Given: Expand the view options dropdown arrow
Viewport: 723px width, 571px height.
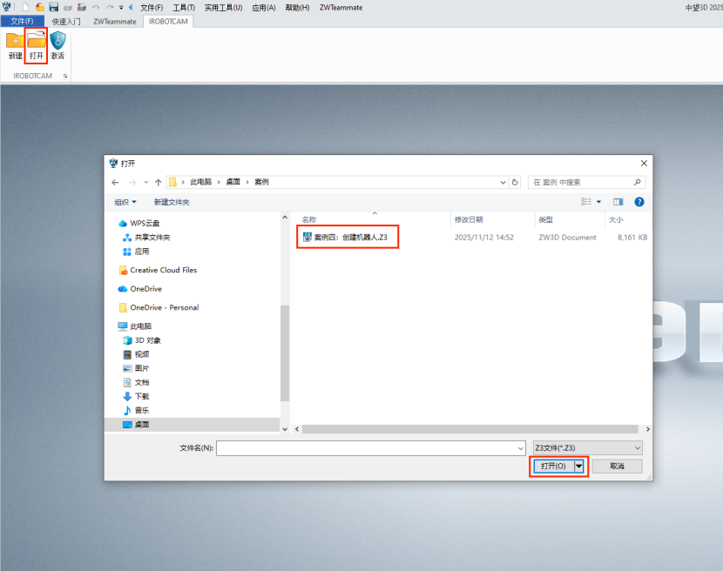Looking at the screenshot, I should tap(599, 202).
